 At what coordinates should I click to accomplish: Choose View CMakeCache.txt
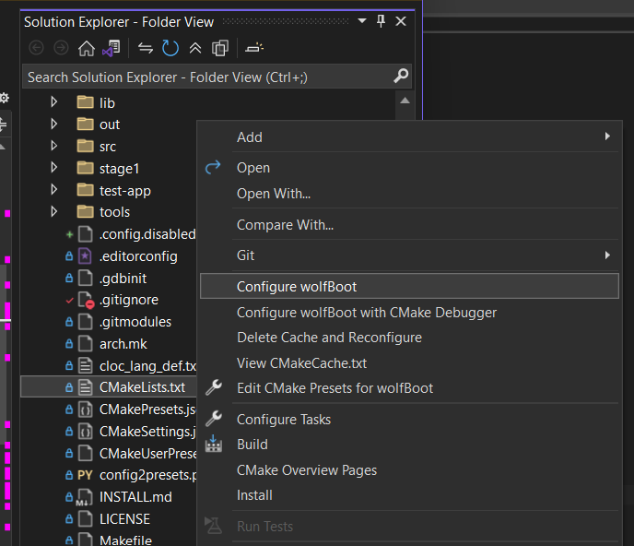pyautogui.click(x=409, y=363)
